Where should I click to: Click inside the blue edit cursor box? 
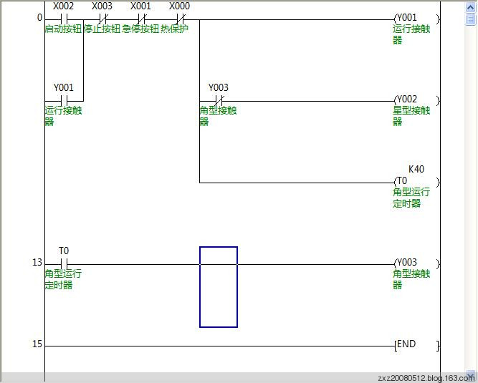[219, 287]
